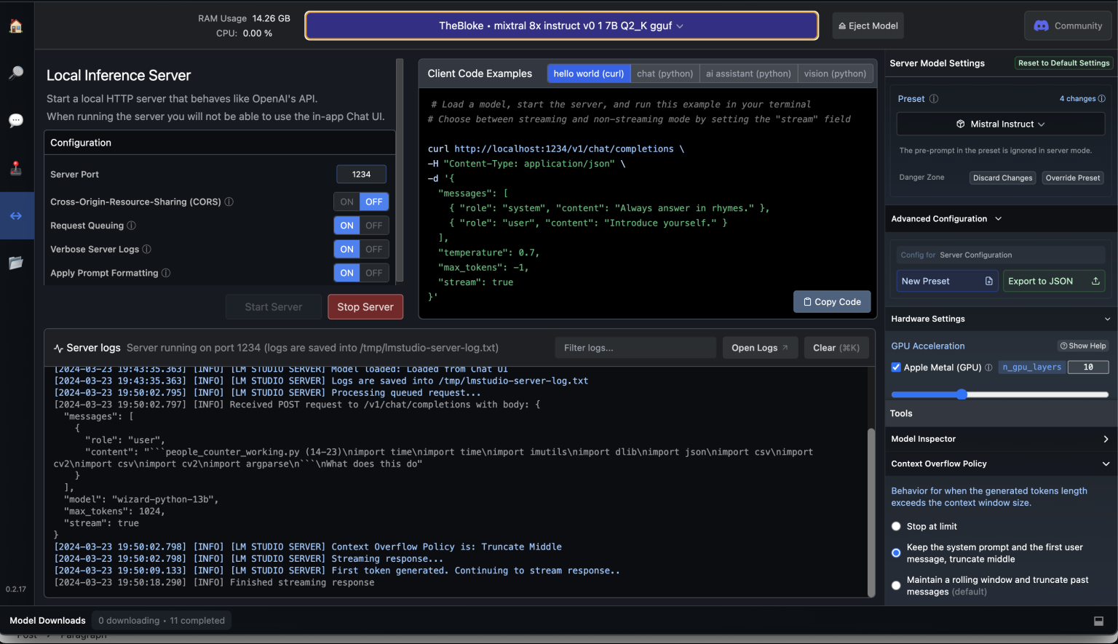
Task: Copy the curl example with Copy Code
Action: [x=832, y=301]
